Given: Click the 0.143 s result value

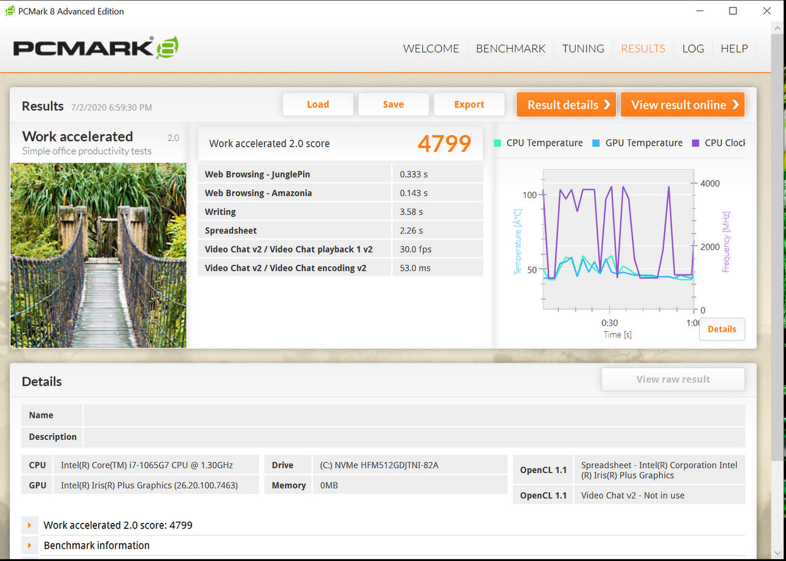Looking at the screenshot, I should click(x=414, y=193).
